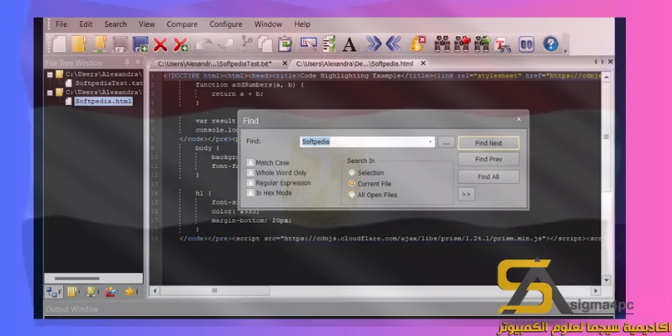Click the Redo arrow icon
Viewport: 672px width, 336px height.
[x=224, y=44]
